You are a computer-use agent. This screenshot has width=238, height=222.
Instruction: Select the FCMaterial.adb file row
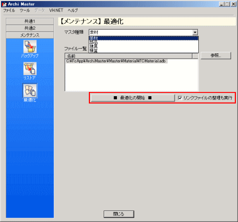116,61
